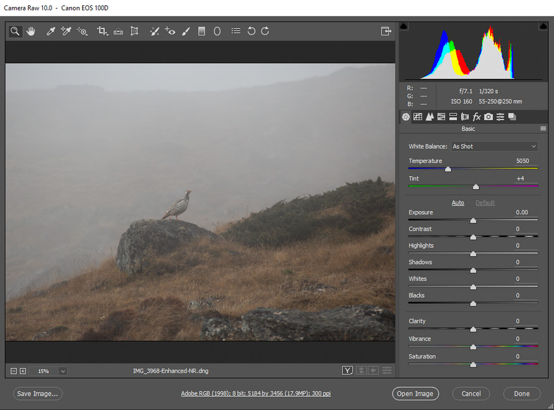The width and height of the screenshot is (554, 410).
Task: Select the Zoom tool
Action: 14,31
